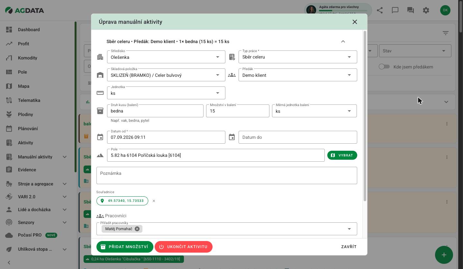
Task: Click the Ukončit aktivitu button
Action: pos(184,247)
